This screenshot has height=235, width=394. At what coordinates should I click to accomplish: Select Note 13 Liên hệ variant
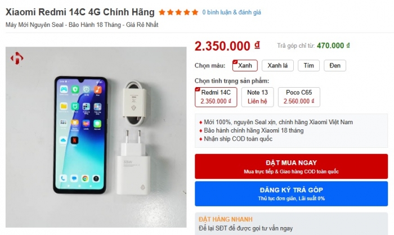(x=258, y=97)
